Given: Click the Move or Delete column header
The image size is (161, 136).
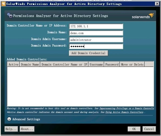Looking at the screenshot, I should pyautogui.click(x=132, y=64).
